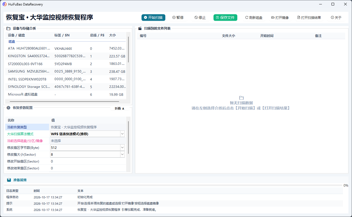Viewport: 352px width, 217px height.
Task: Select the KINGSTON SA400S3724 disk row
Action: (x=66, y=56)
